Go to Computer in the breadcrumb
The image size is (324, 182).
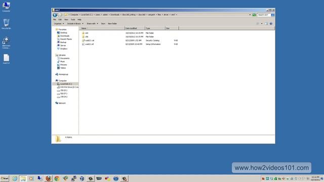[x=74, y=15]
